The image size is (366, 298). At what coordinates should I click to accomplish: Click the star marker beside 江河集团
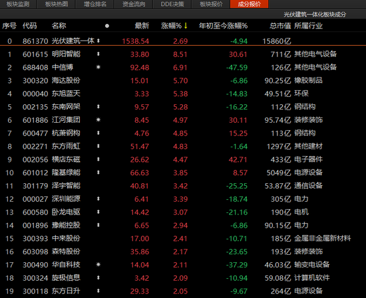(x=98, y=119)
